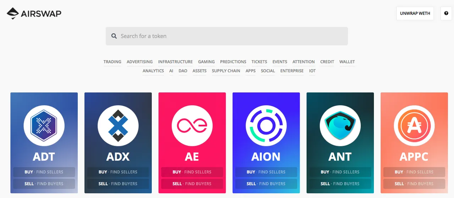
Task: Filter by Analytics category
Action: coord(153,71)
